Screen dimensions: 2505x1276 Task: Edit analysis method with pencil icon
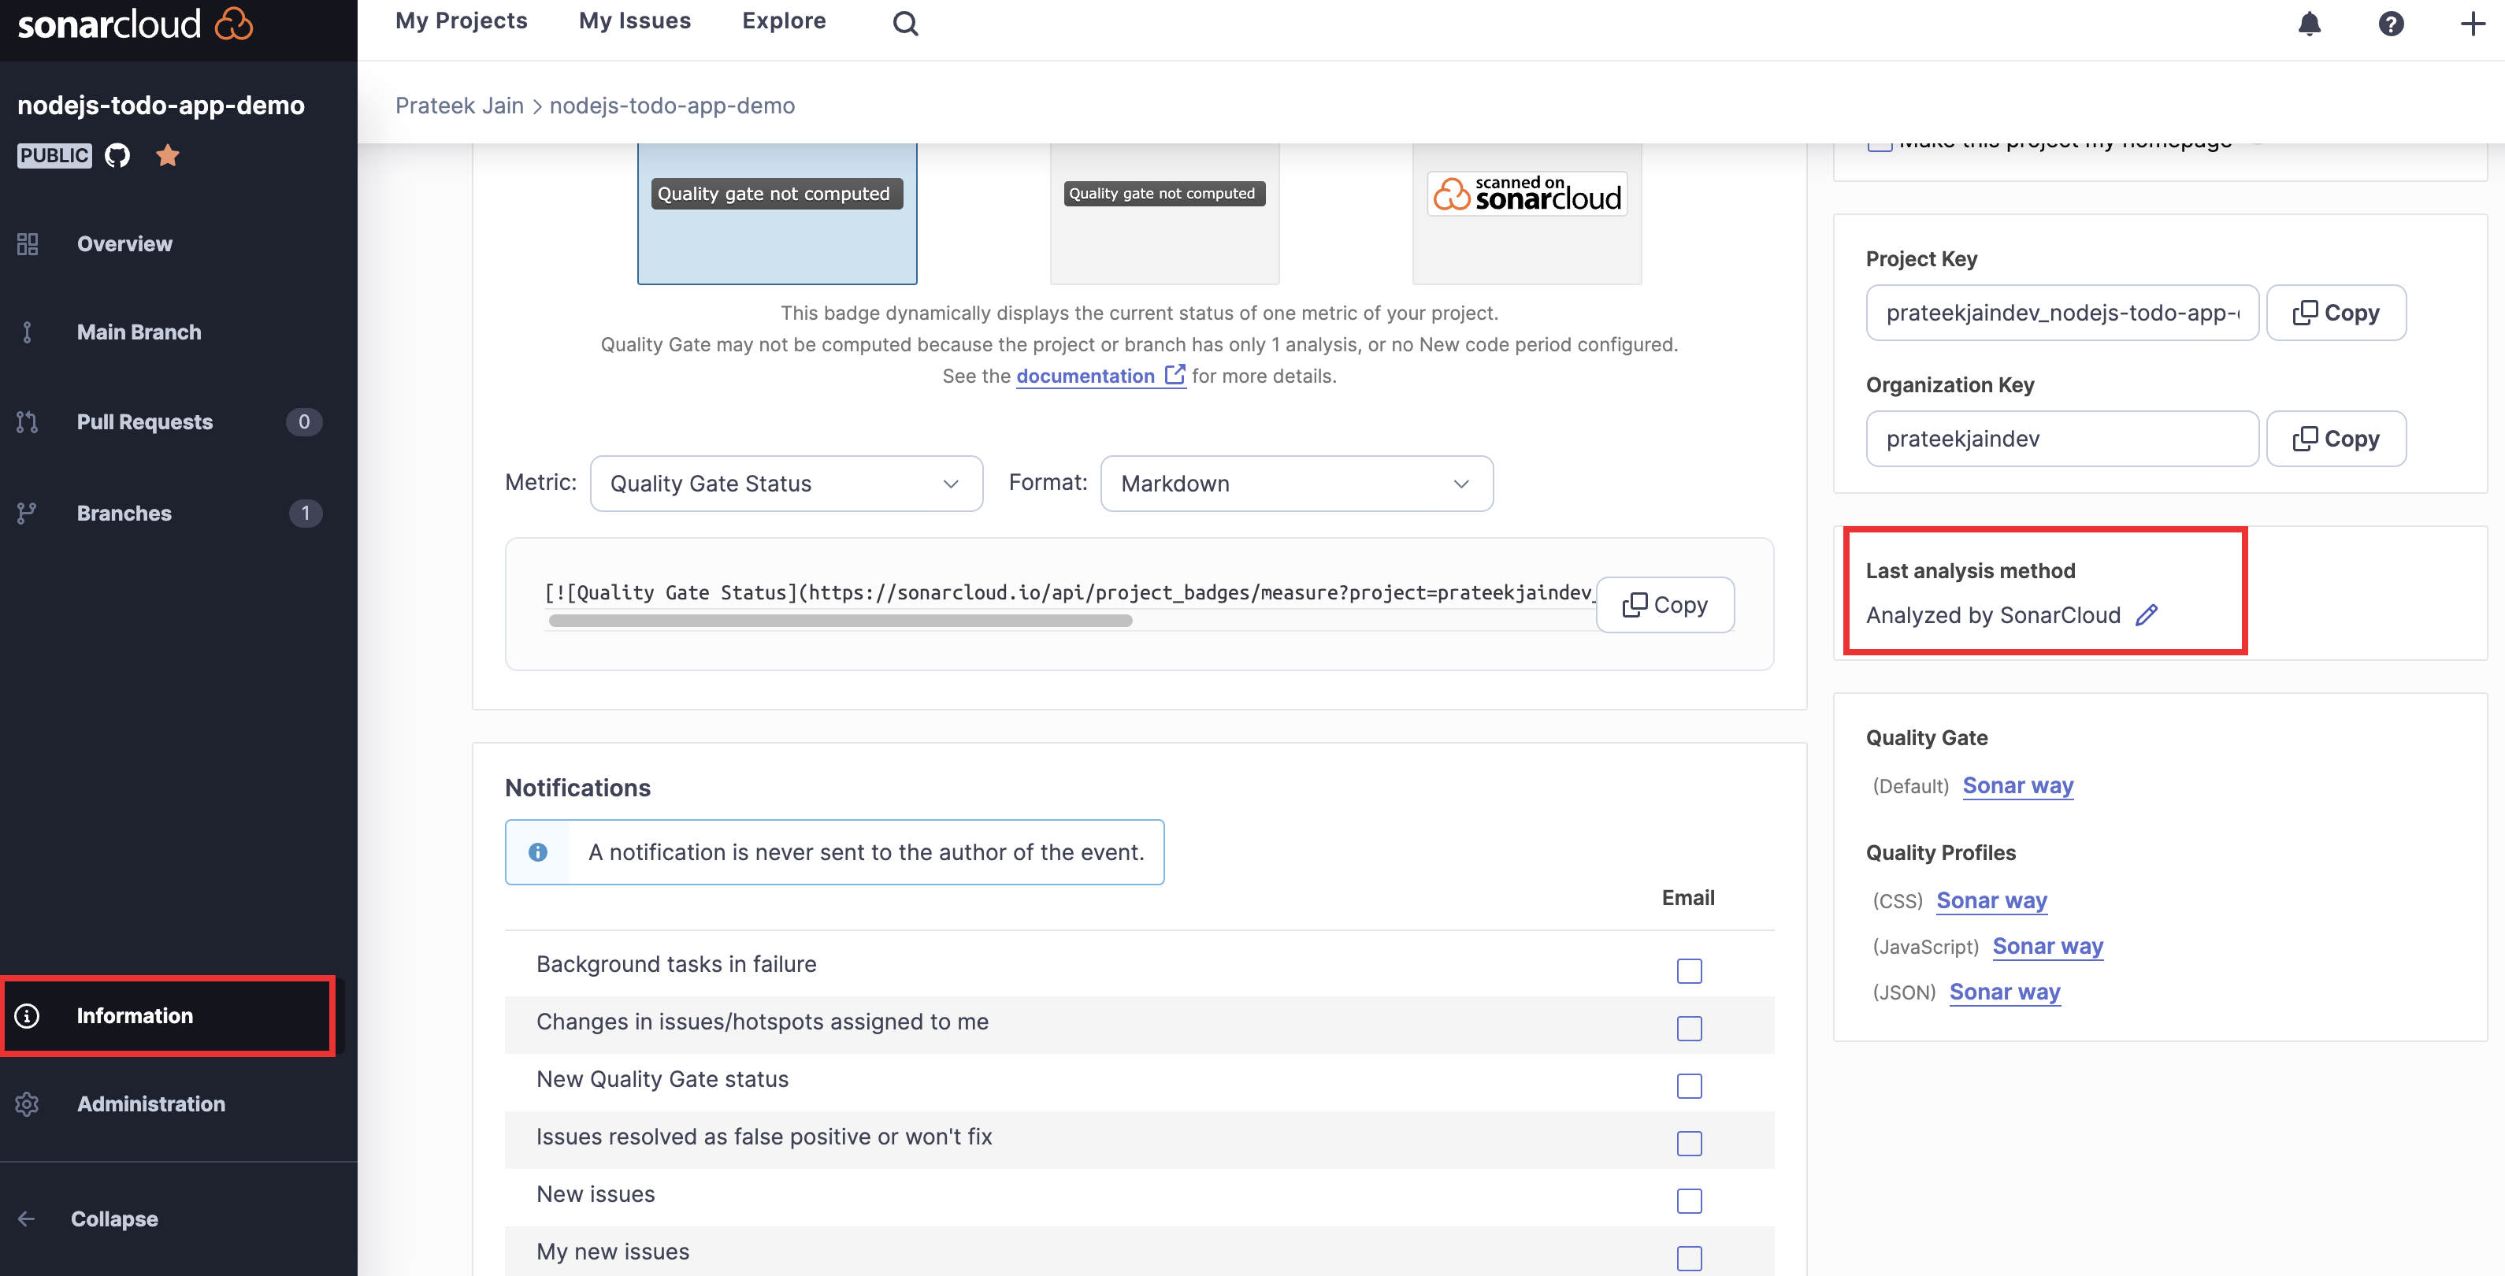click(x=2146, y=614)
